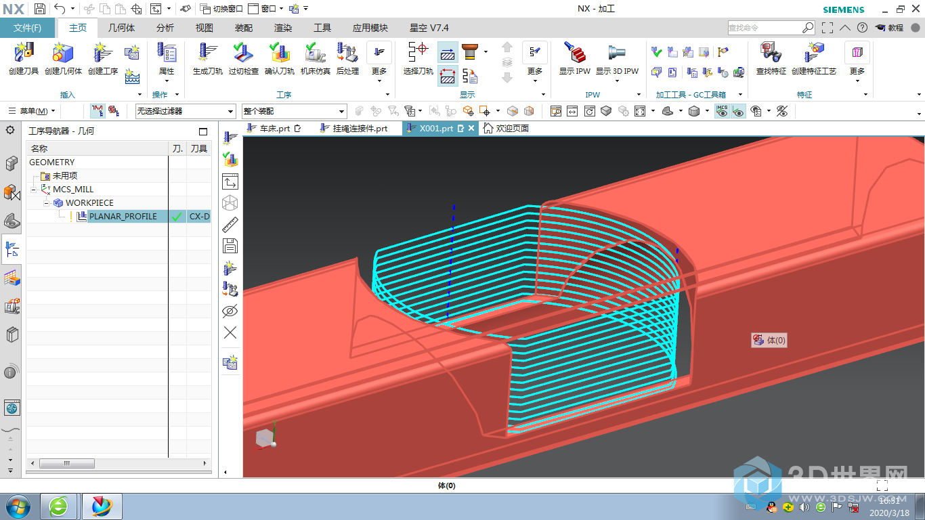
Task: Open the help question mark icon
Action: click(x=862, y=28)
